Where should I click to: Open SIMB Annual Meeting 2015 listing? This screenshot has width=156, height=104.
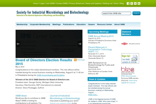pos(101,36)
